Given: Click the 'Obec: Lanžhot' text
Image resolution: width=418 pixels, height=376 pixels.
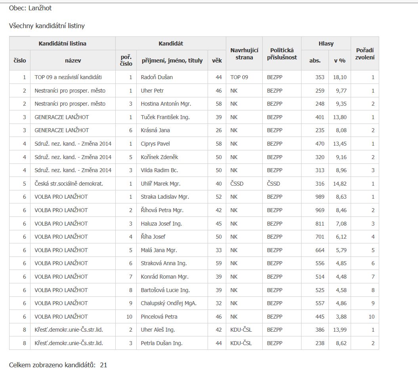Looking at the screenshot, I should pyautogui.click(x=30, y=8).
